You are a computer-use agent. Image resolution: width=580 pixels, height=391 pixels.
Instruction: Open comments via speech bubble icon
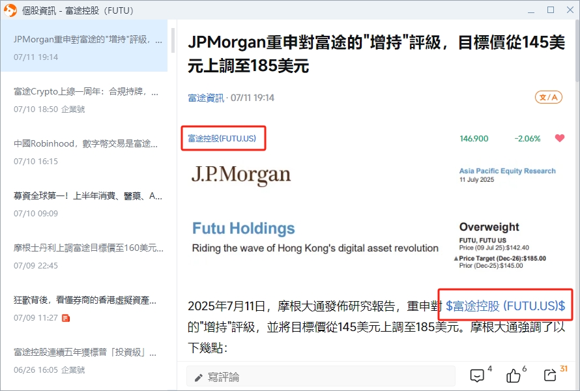click(477, 375)
